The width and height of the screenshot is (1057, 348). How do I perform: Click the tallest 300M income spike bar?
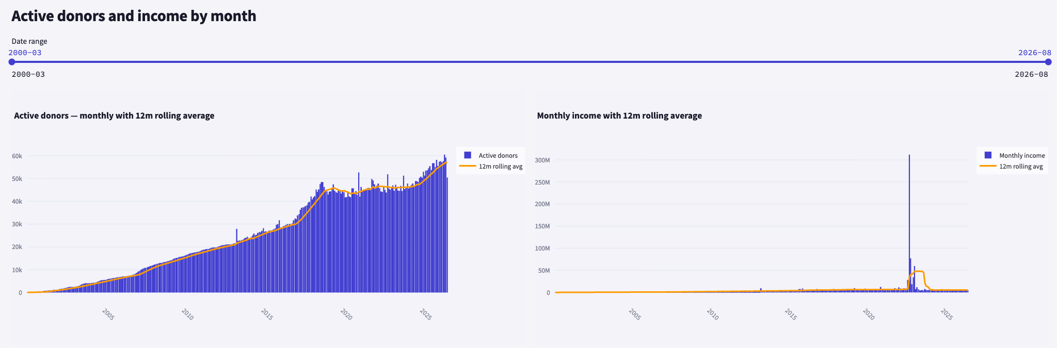(x=909, y=224)
